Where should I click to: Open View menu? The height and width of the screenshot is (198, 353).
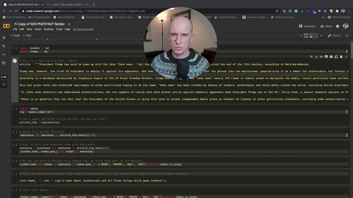coord(29,29)
